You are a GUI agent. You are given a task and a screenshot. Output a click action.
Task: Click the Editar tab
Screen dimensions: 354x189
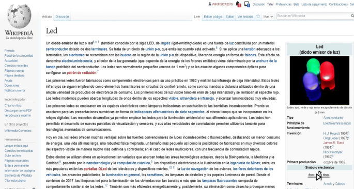click(229, 17)
